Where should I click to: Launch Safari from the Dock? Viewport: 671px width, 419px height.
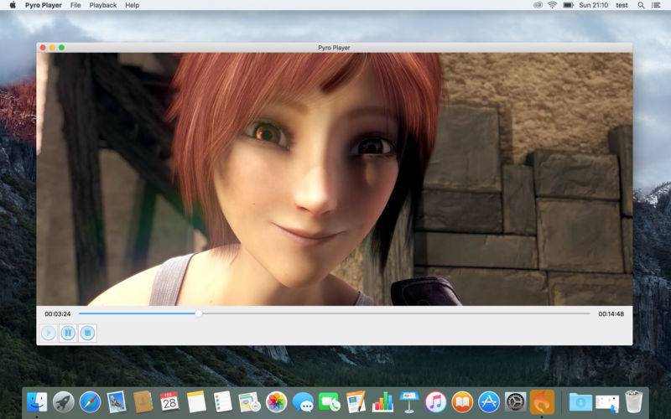point(90,402)
